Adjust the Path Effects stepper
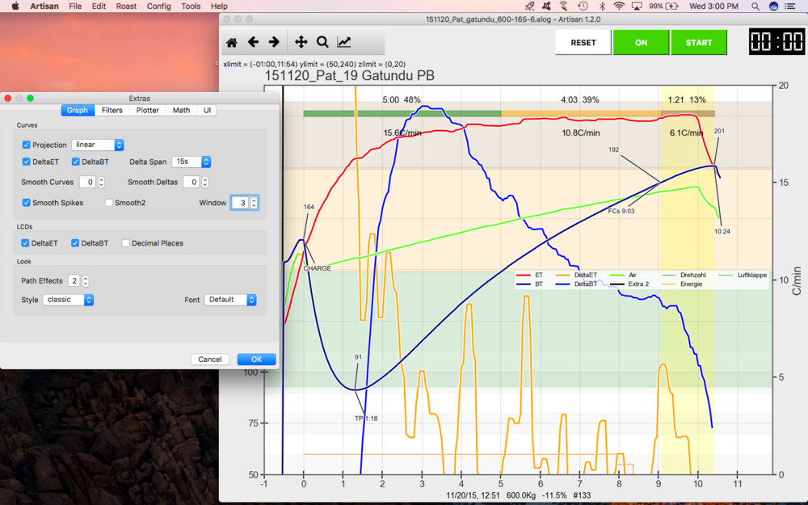 86,281
